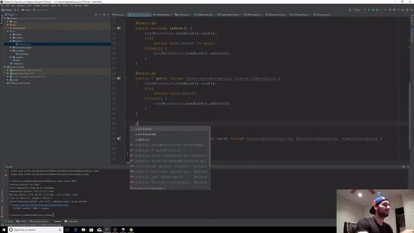
Task: Open Task View from the taskbar
Action: click(x=67, y=230)
